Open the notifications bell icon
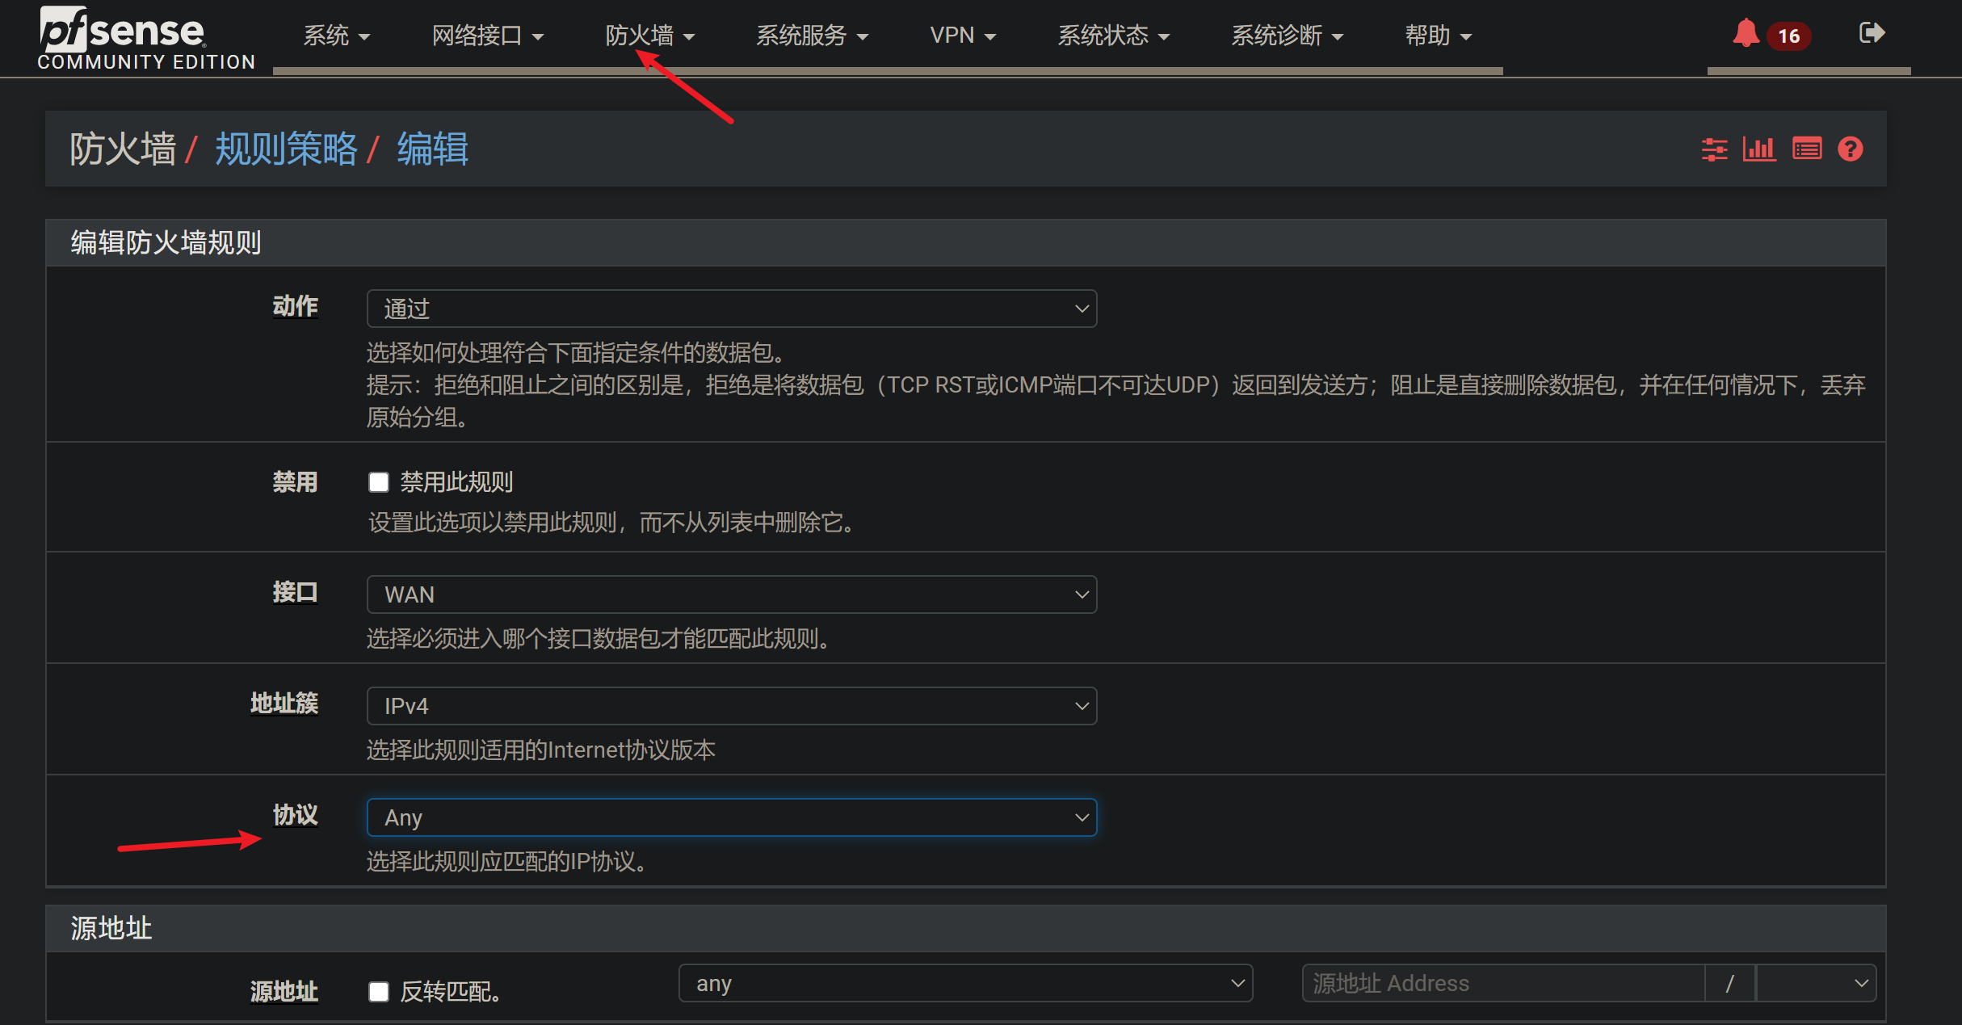The height and width of the screenshot is (1025, 1962). 1745,34
